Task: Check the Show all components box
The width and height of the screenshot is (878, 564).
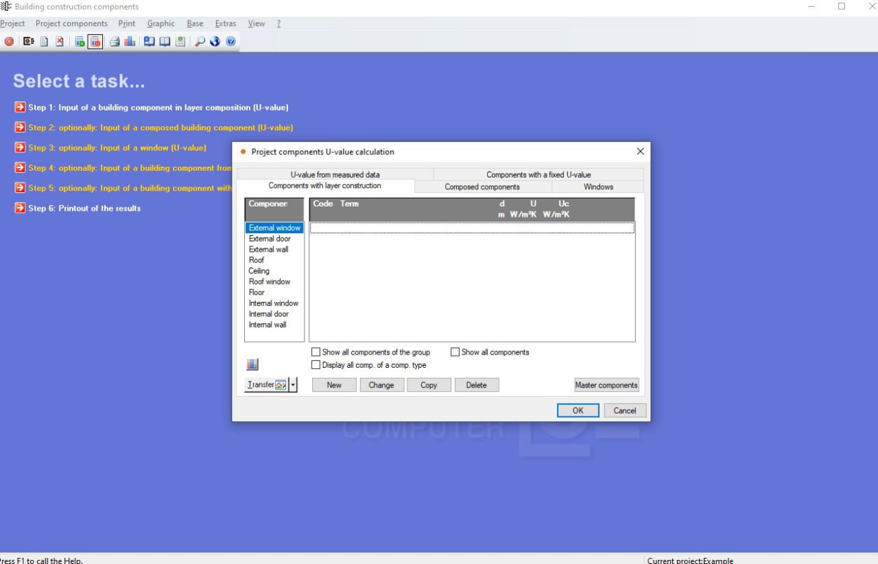Action: tap(455, 352)
